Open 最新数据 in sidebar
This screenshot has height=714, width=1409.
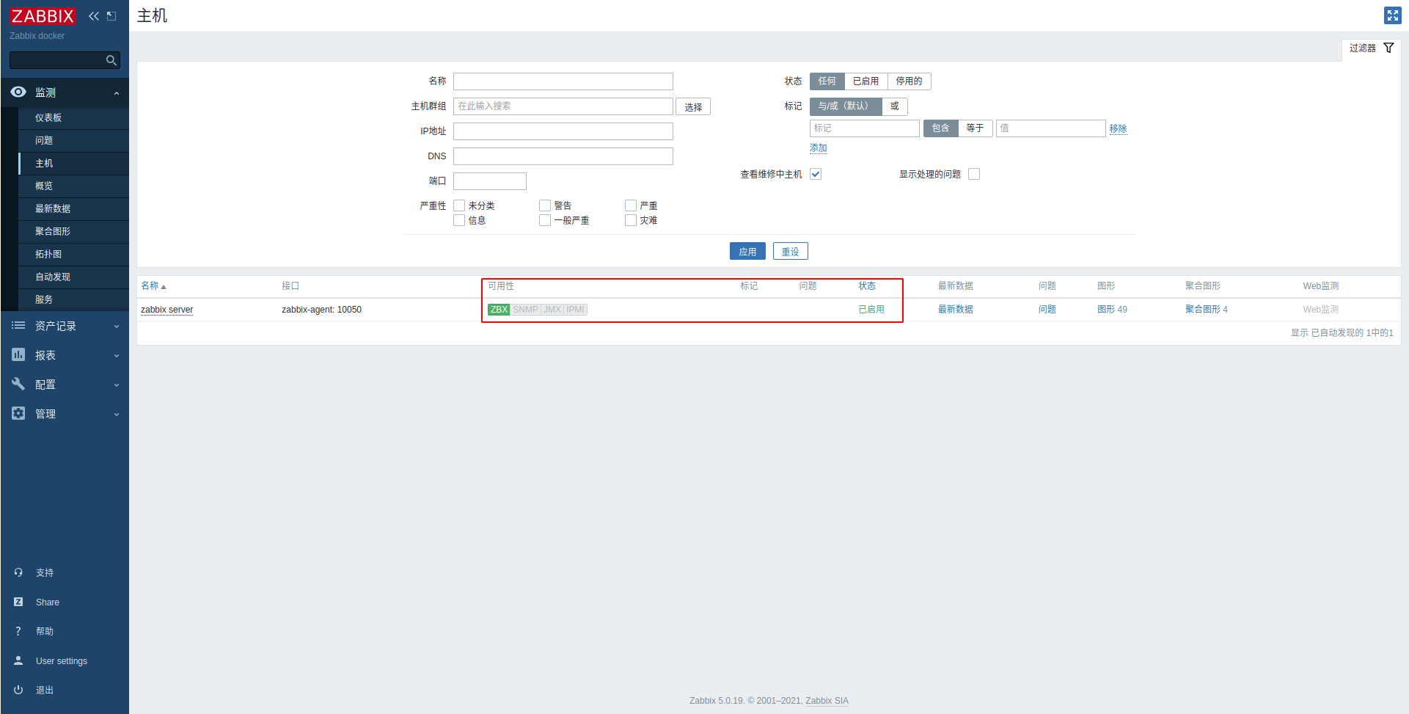pyautogui.click(x=73, y=208)
